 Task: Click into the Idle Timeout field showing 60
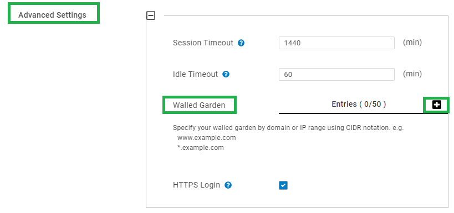click(x=336, y=74)
